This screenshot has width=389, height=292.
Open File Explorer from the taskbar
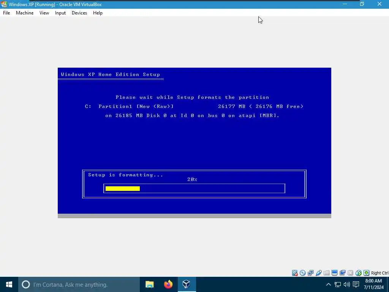pyautogui.click(x=150, y=284)
